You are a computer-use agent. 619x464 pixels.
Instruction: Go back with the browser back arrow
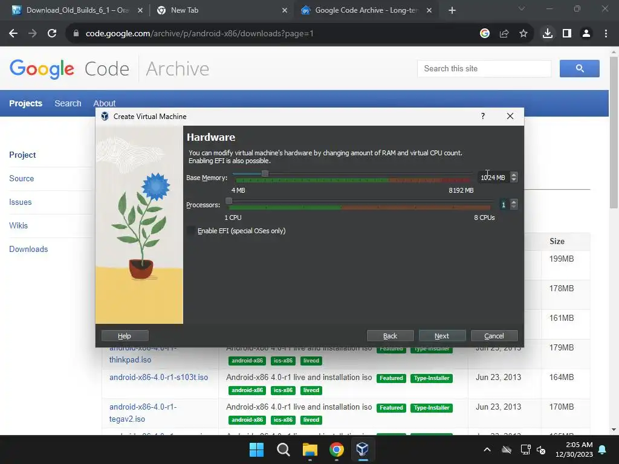[x=13, y=34]
